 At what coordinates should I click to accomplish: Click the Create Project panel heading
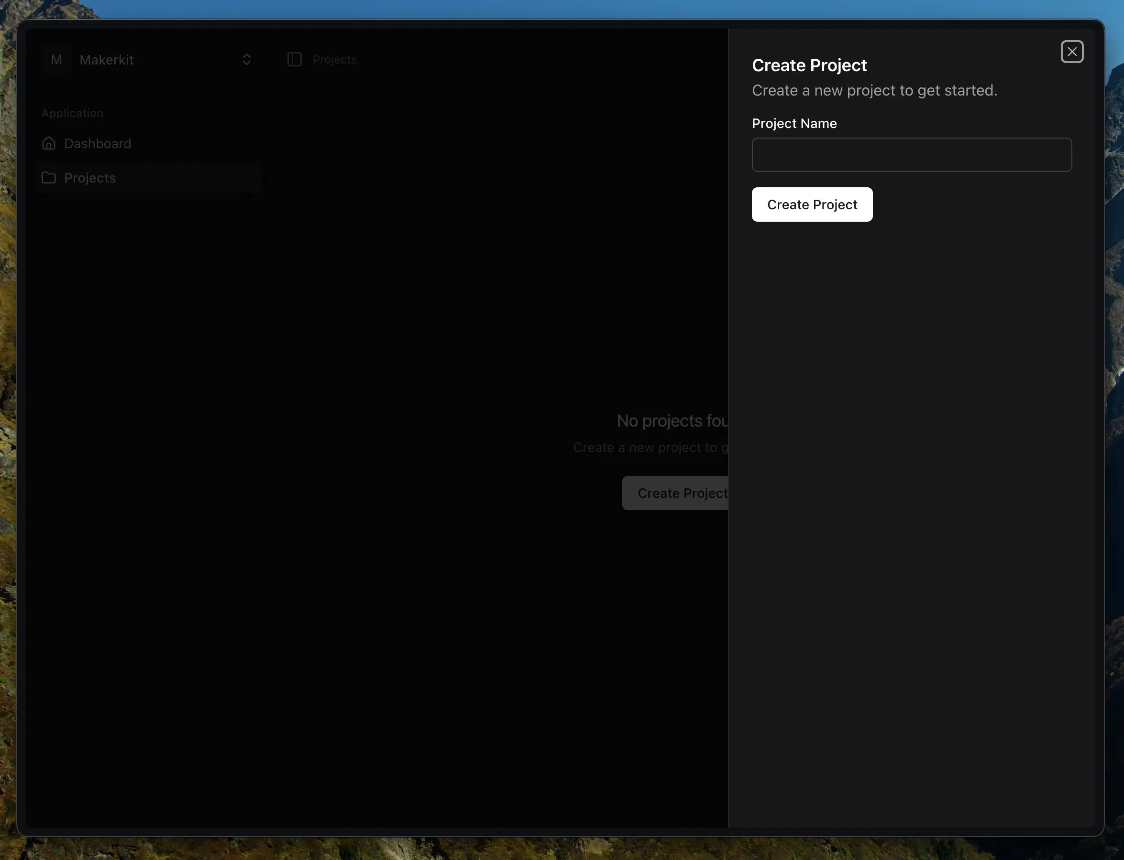(809, 65)
